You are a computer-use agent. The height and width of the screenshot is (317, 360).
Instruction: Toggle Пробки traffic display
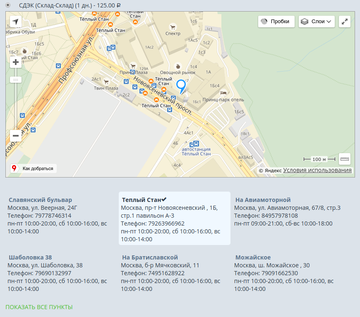point(276,22)
